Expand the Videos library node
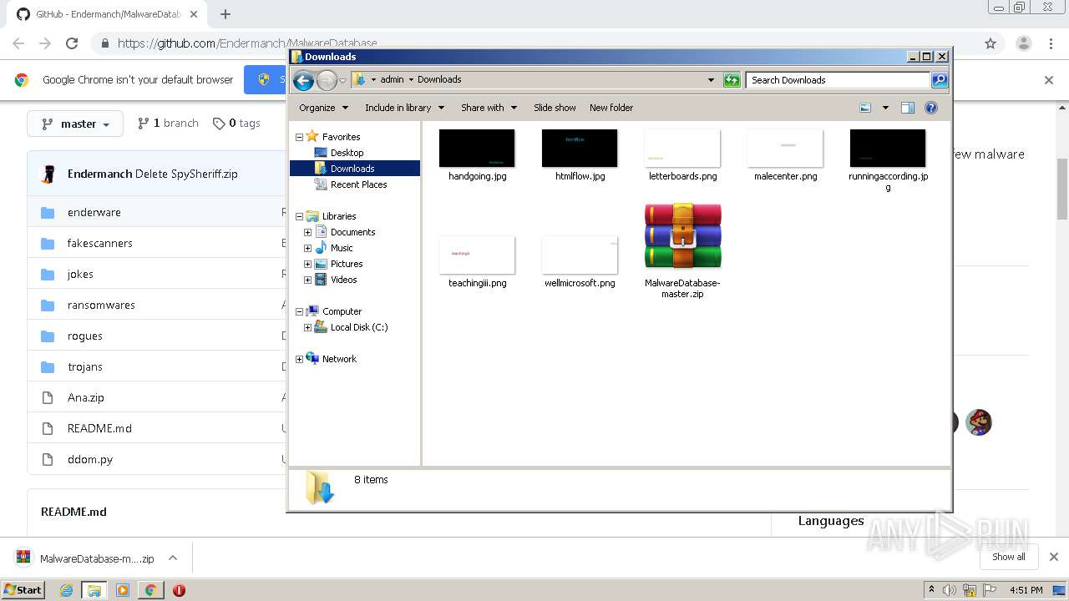Screen dimensions: 1069x601 click(307, 280)
